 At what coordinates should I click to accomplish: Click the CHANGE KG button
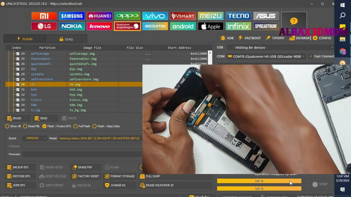(119, 185)
